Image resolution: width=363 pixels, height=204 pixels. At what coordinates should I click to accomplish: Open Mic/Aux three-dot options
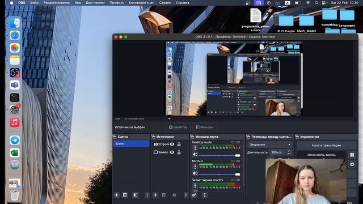point(195,166)
